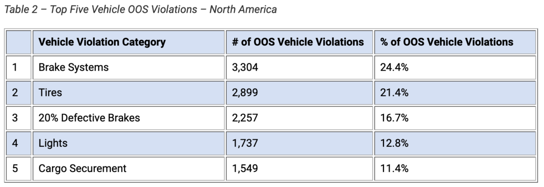This screenshot has height=187, width=544.
Task: Select the "Lights" category cell
Action: tap(53, 144)
